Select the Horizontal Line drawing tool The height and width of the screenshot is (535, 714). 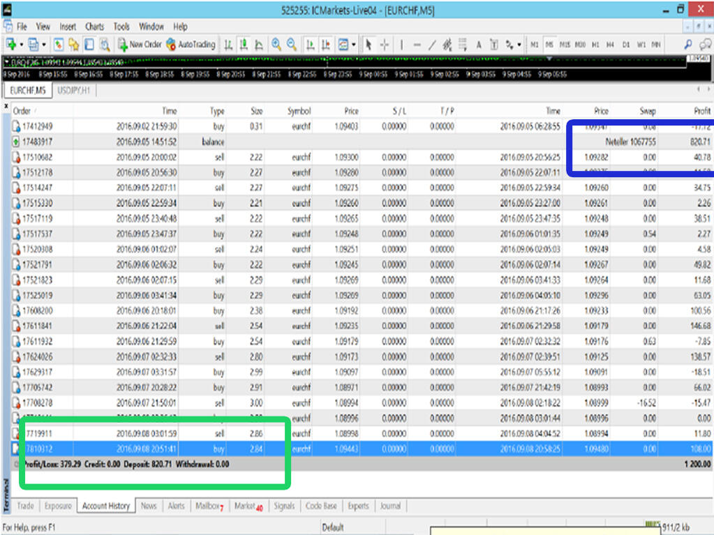(x=417, y=45)
